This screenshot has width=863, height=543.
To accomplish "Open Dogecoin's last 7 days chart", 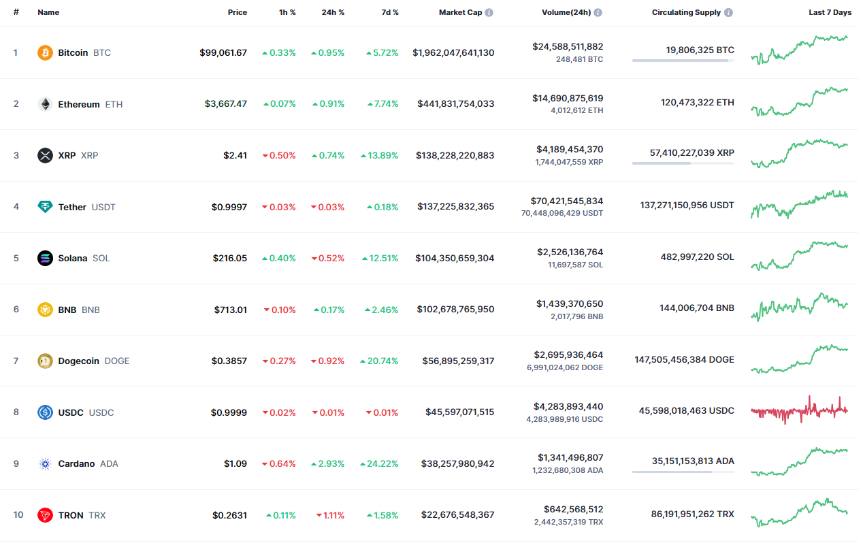I will tap(799, 359).
